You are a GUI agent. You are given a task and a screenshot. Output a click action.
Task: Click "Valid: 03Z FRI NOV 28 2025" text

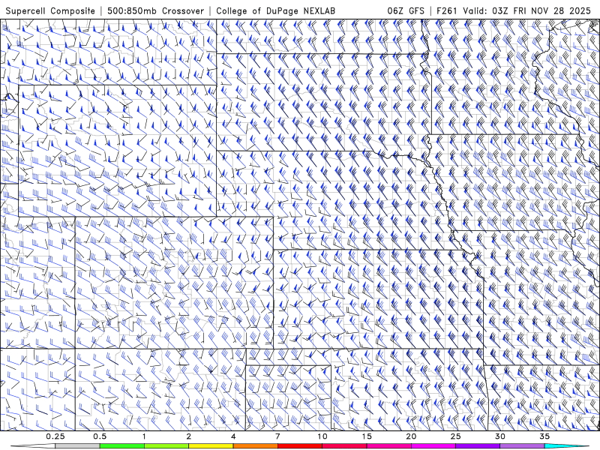click(527, 10)
